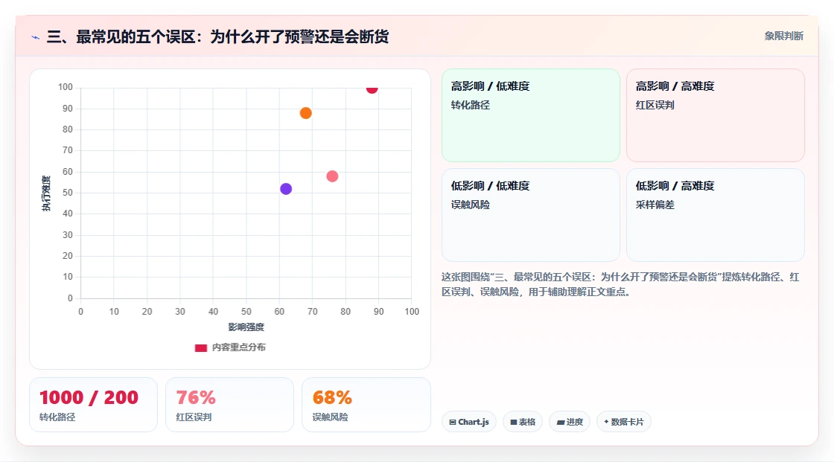Click the section title 三、最常见的五个误区

(x=217, y=36)
